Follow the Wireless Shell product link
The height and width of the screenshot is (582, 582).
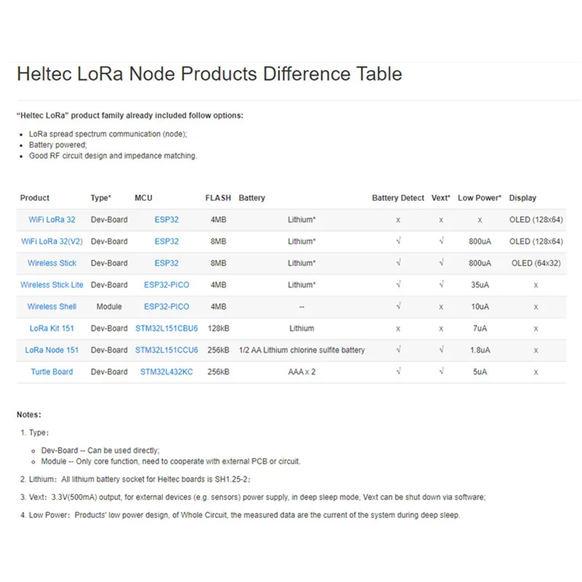(52, 307)
